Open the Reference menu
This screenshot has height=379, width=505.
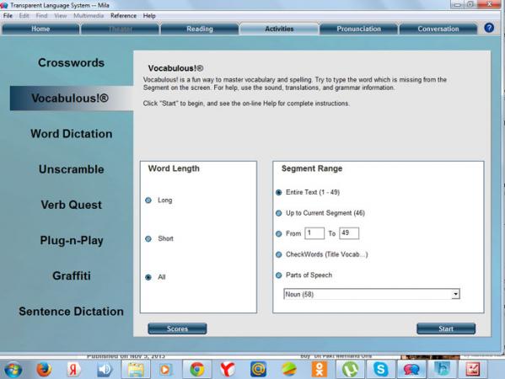click(123, 16)
